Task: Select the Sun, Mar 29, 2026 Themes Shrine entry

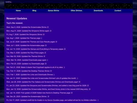Action: [26, 56]
